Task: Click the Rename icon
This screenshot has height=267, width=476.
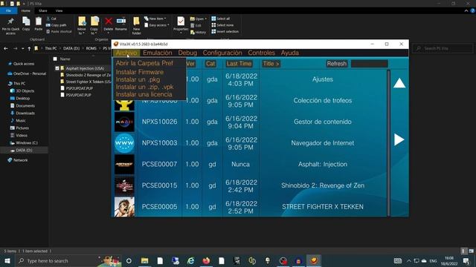Action: (120, 22)
